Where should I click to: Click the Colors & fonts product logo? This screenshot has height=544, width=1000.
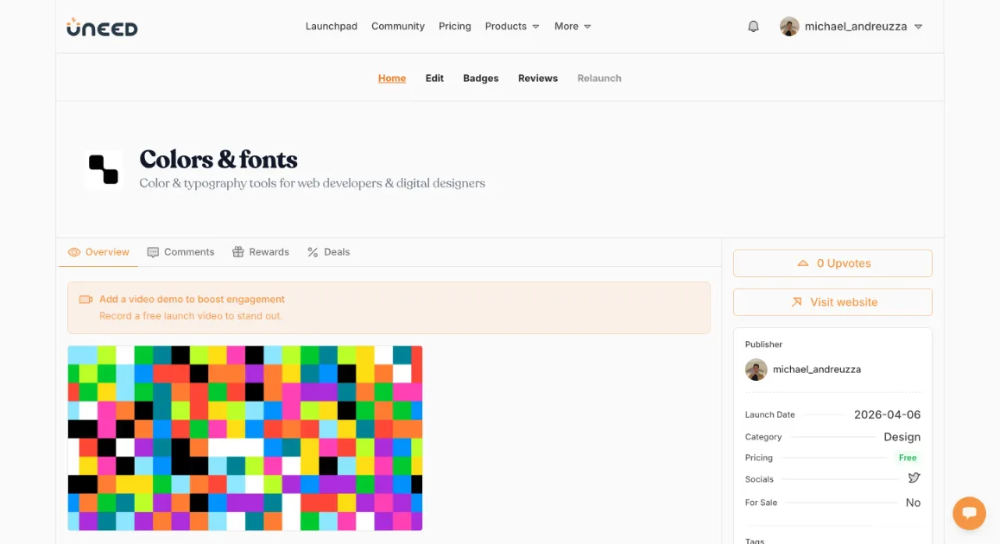click(104, 169)
